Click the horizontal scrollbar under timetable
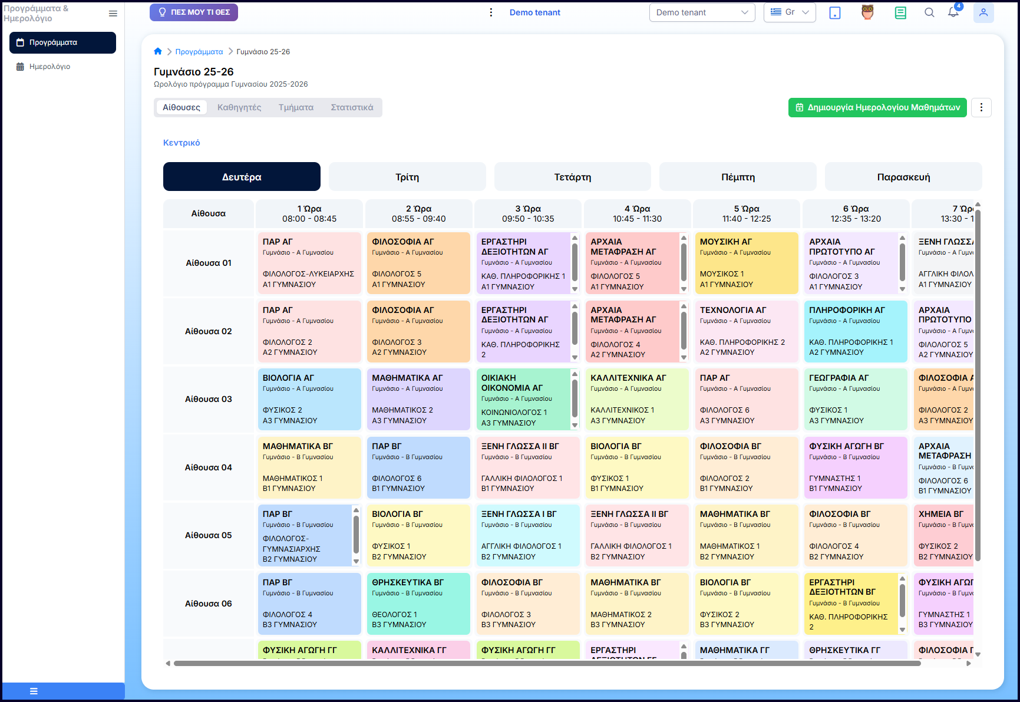 (x=547, y=663)
